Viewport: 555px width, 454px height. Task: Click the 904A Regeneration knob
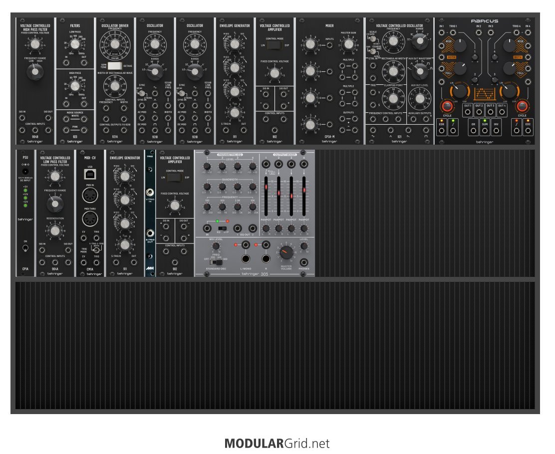pyautogui.click(x=55, y=230)
